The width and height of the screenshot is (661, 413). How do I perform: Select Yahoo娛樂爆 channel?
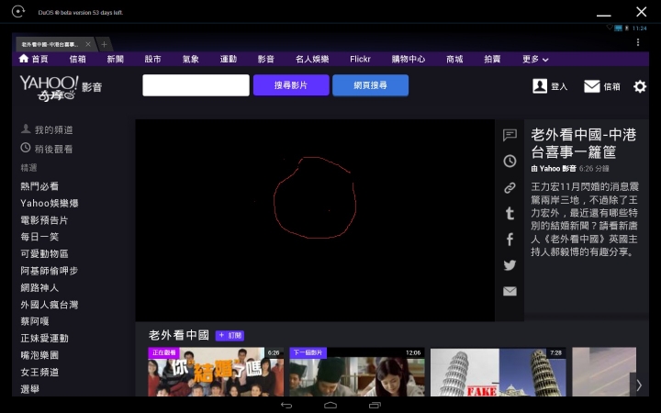(50, 203)
